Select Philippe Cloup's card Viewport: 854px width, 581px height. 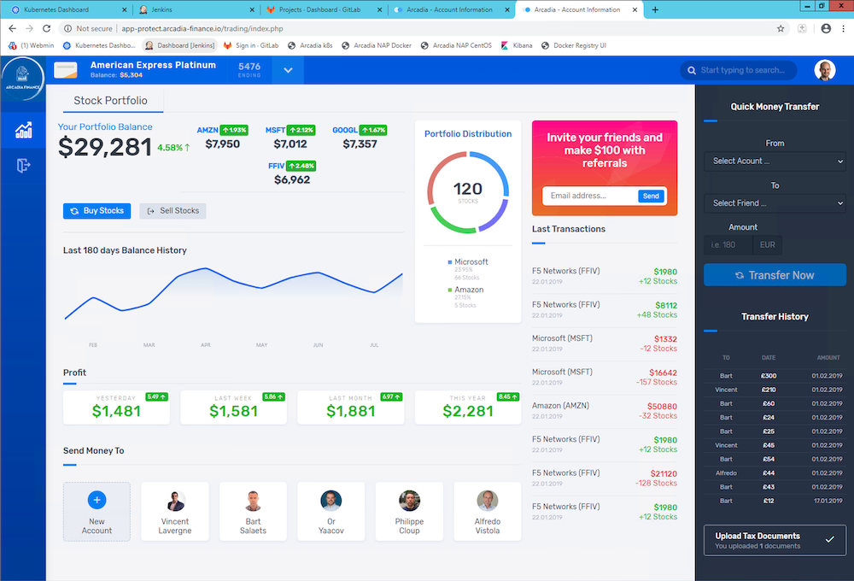(409, 511)
